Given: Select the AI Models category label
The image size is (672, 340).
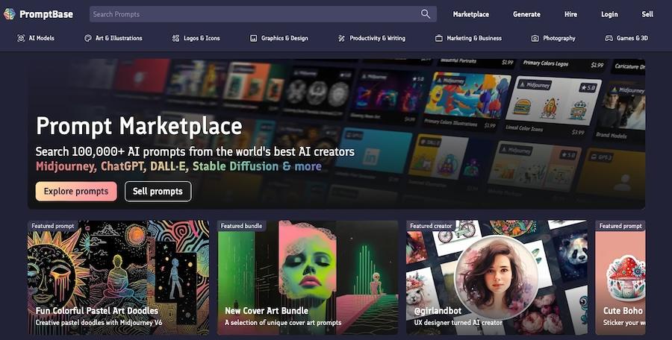Looking at the screenshot, I should click(x=42, y=38).
